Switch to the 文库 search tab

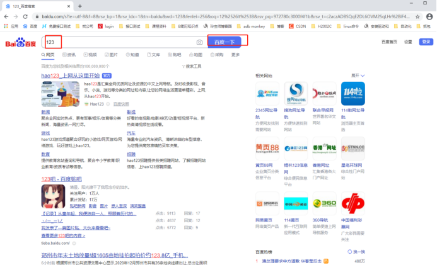[x=154, y=55]
